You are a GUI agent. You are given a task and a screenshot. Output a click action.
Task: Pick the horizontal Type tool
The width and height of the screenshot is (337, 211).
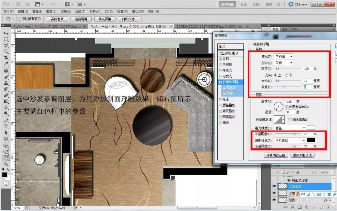[6, 126]
